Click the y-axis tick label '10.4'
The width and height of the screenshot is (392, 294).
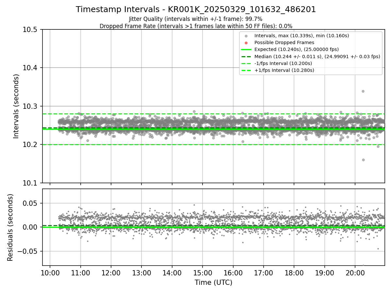click(x=30, y=68)
